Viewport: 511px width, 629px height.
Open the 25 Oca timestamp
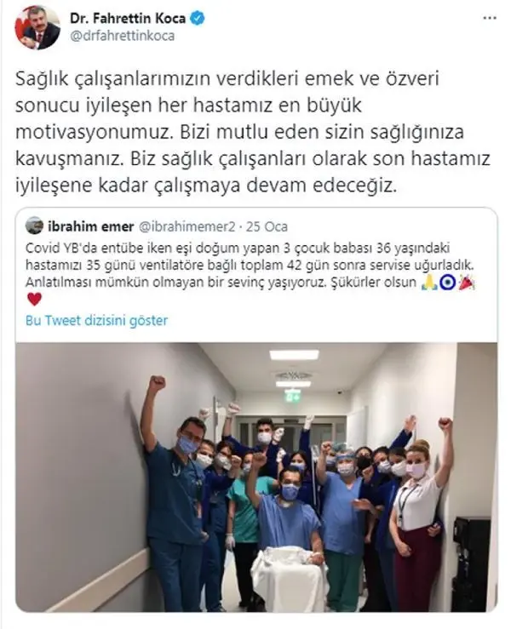(267, 226)
